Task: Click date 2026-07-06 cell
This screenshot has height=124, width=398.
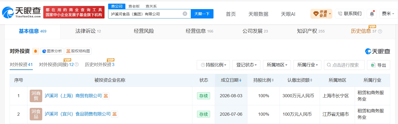Action: pyautogui.click(x=231, y=114)
